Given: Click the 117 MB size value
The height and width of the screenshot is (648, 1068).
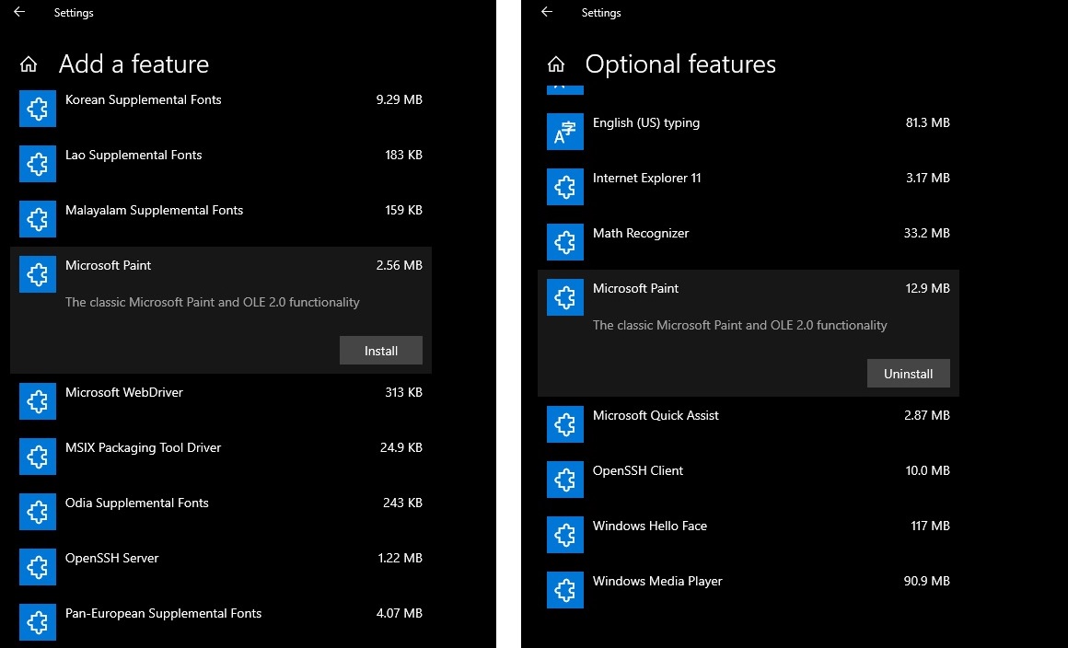Looking at the screenshot, I should coord(930,526).
